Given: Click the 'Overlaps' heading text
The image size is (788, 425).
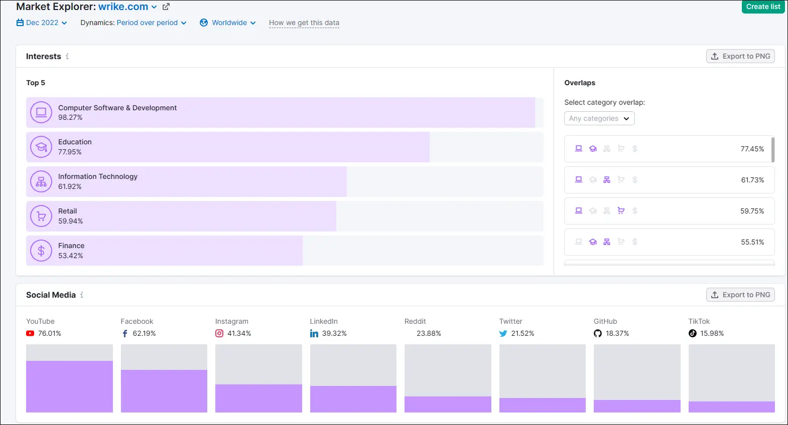Looking at the screenshot, I should 580,83.
